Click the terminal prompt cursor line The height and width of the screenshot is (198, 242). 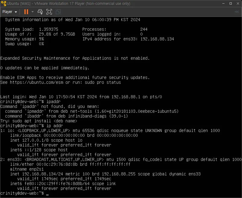point(24,193)
